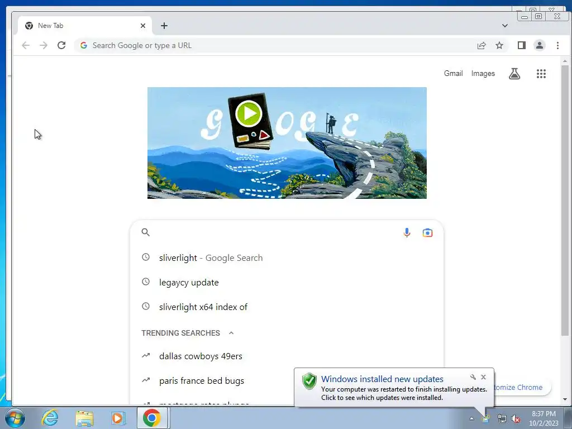
Task: Open the Google apps grid
Action: [x=541, y=74]
